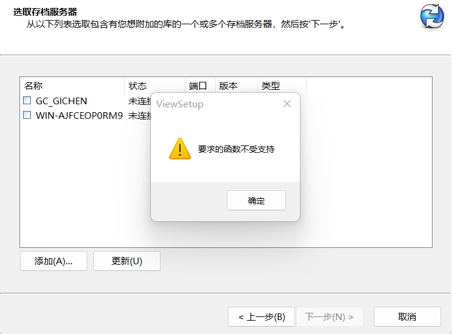The height and width of the screenshot is (334, 452).
Task: Cancel the wizard with 取消
Action: [x=407, y=316]
